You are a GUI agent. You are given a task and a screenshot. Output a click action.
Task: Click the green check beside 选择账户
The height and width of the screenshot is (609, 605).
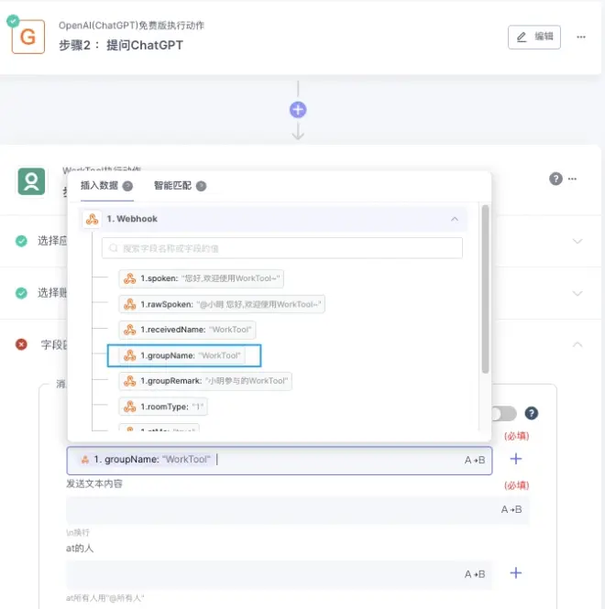coord(21,293)
